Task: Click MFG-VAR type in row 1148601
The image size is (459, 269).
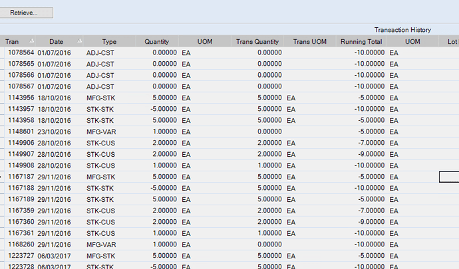Action: pos(101,132)
